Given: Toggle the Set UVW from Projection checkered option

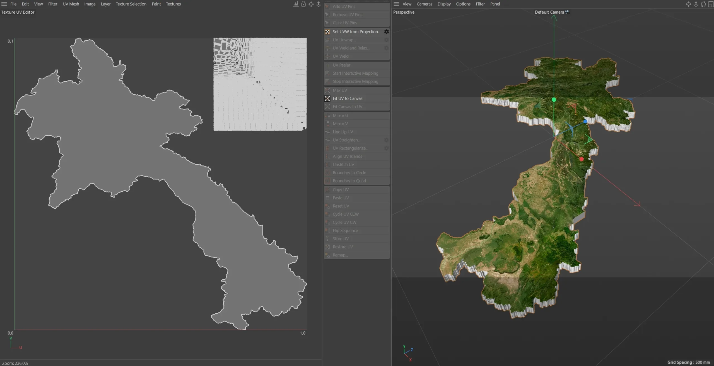Looking at the screenshot, I should [x=327, y=31].
